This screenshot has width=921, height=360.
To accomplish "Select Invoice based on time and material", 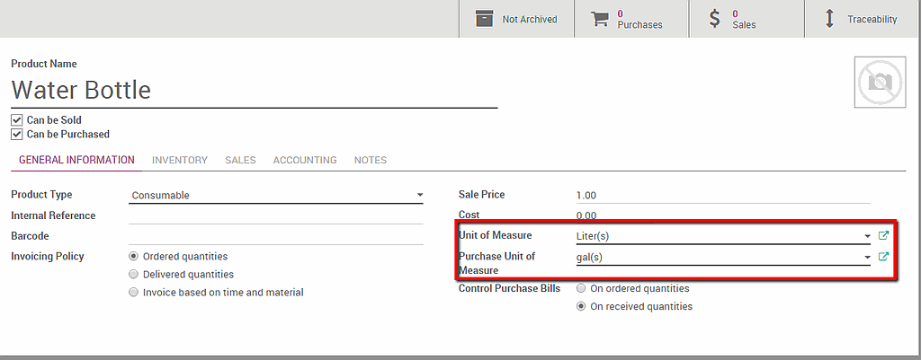I will 134,293.
